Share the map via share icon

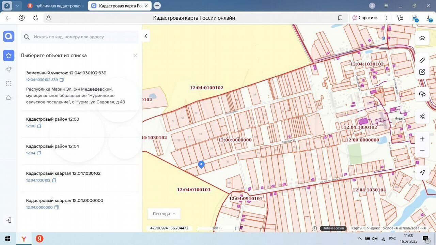click(422, 117)
